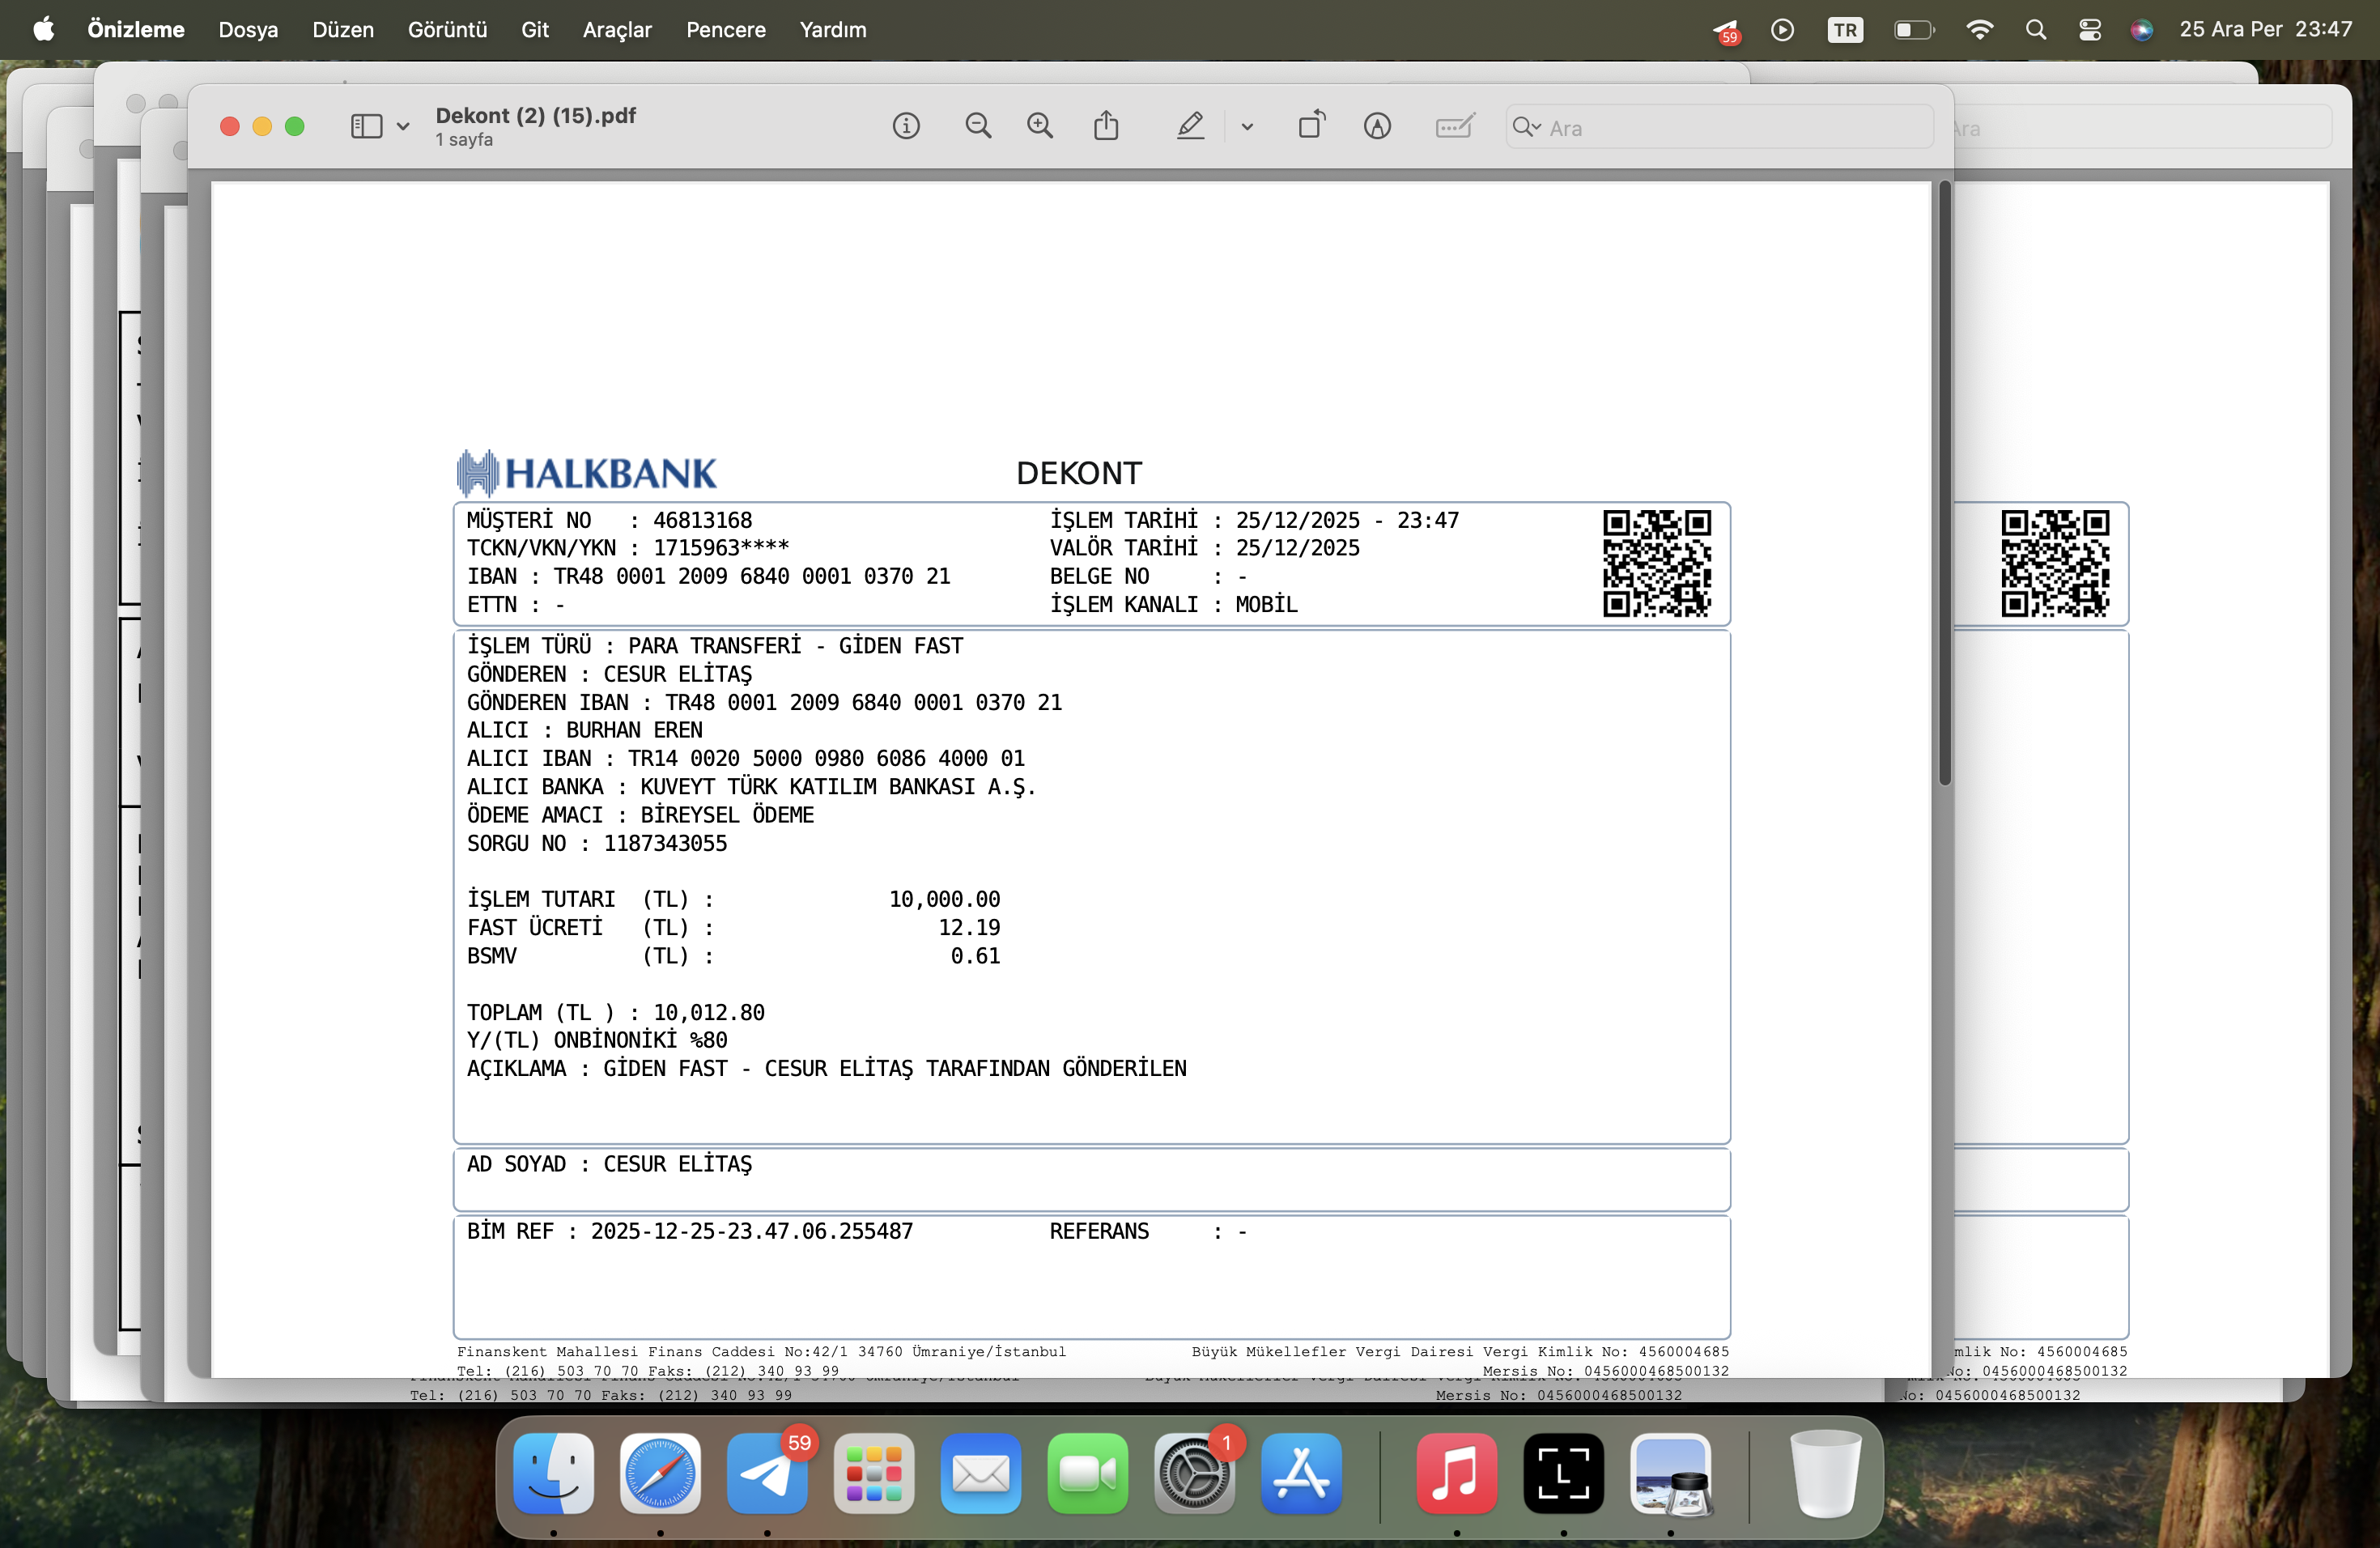Viewport: 2380px width, 1548px height.
Task: Open the document inspector info icon
Action: pyautogui.click(x=906, y=126)
